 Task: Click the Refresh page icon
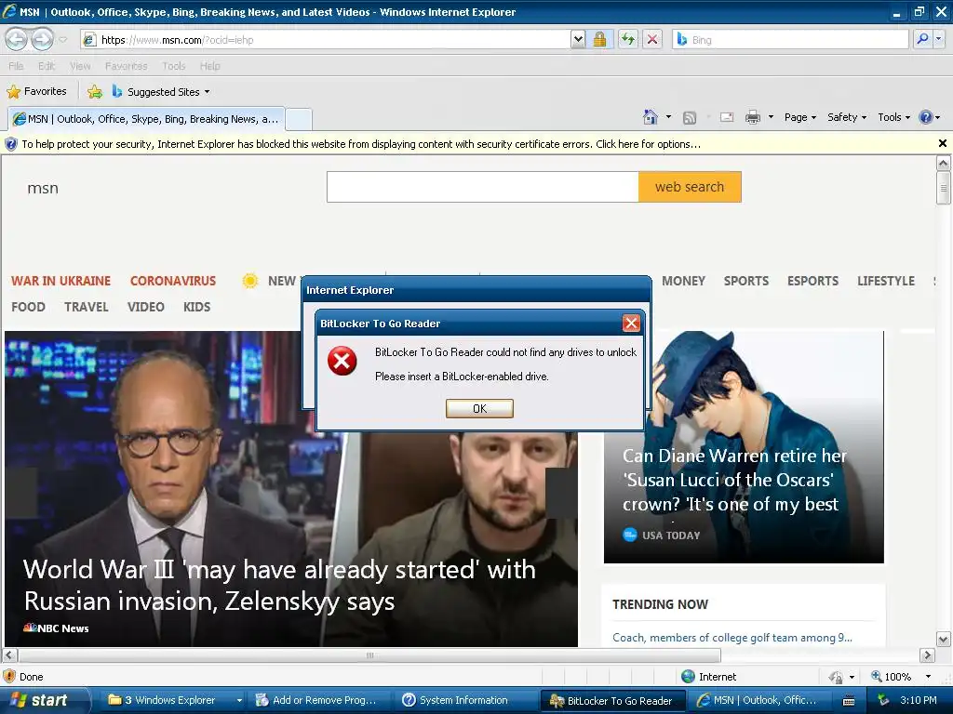tap(628, 40)
